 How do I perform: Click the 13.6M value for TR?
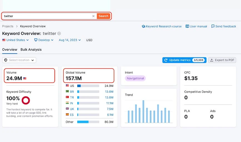click(x=109, y=97)
